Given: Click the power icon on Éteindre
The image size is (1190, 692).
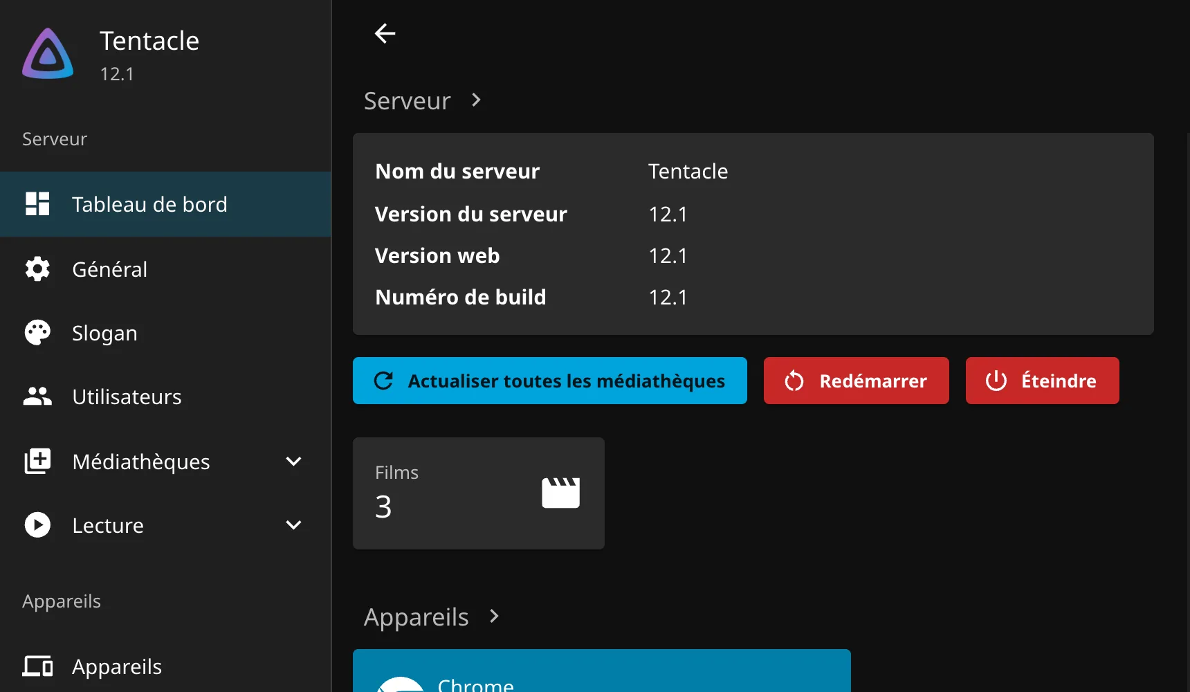Looking at the screenshot, I should [x=996, y=381].
